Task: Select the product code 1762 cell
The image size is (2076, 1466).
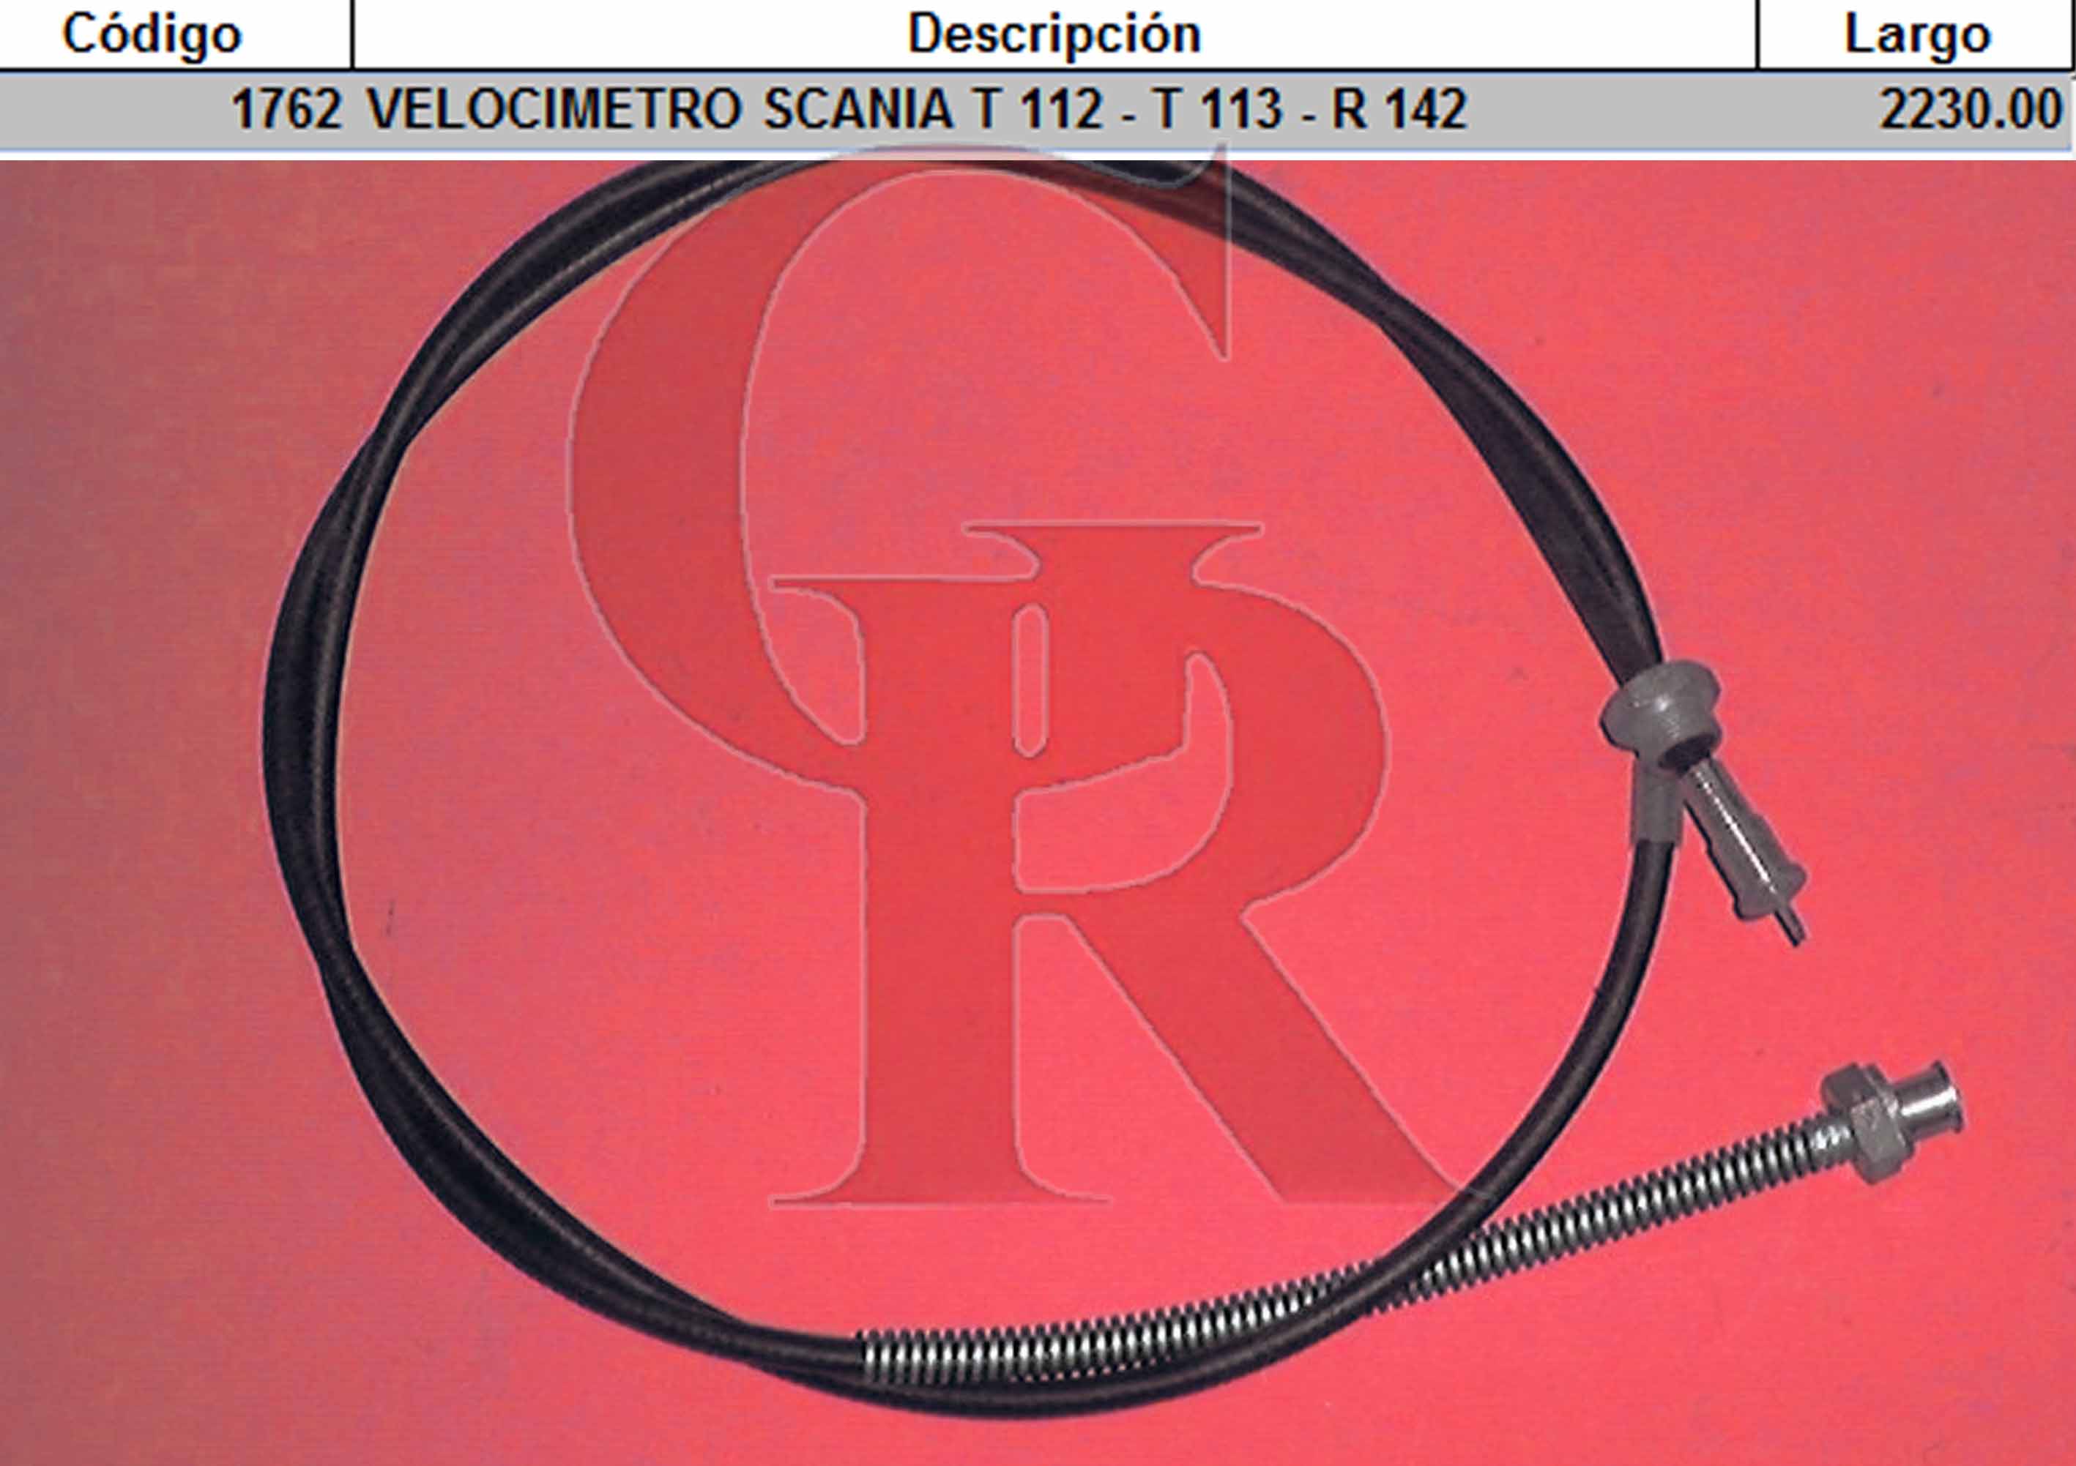Action: point(286,109)
